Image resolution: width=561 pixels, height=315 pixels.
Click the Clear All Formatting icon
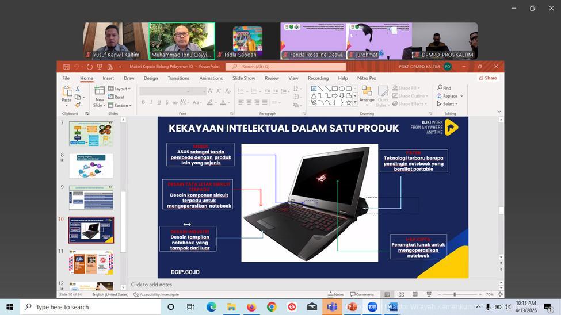[227, 91]
